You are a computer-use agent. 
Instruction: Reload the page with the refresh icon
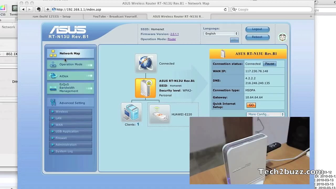225,9
